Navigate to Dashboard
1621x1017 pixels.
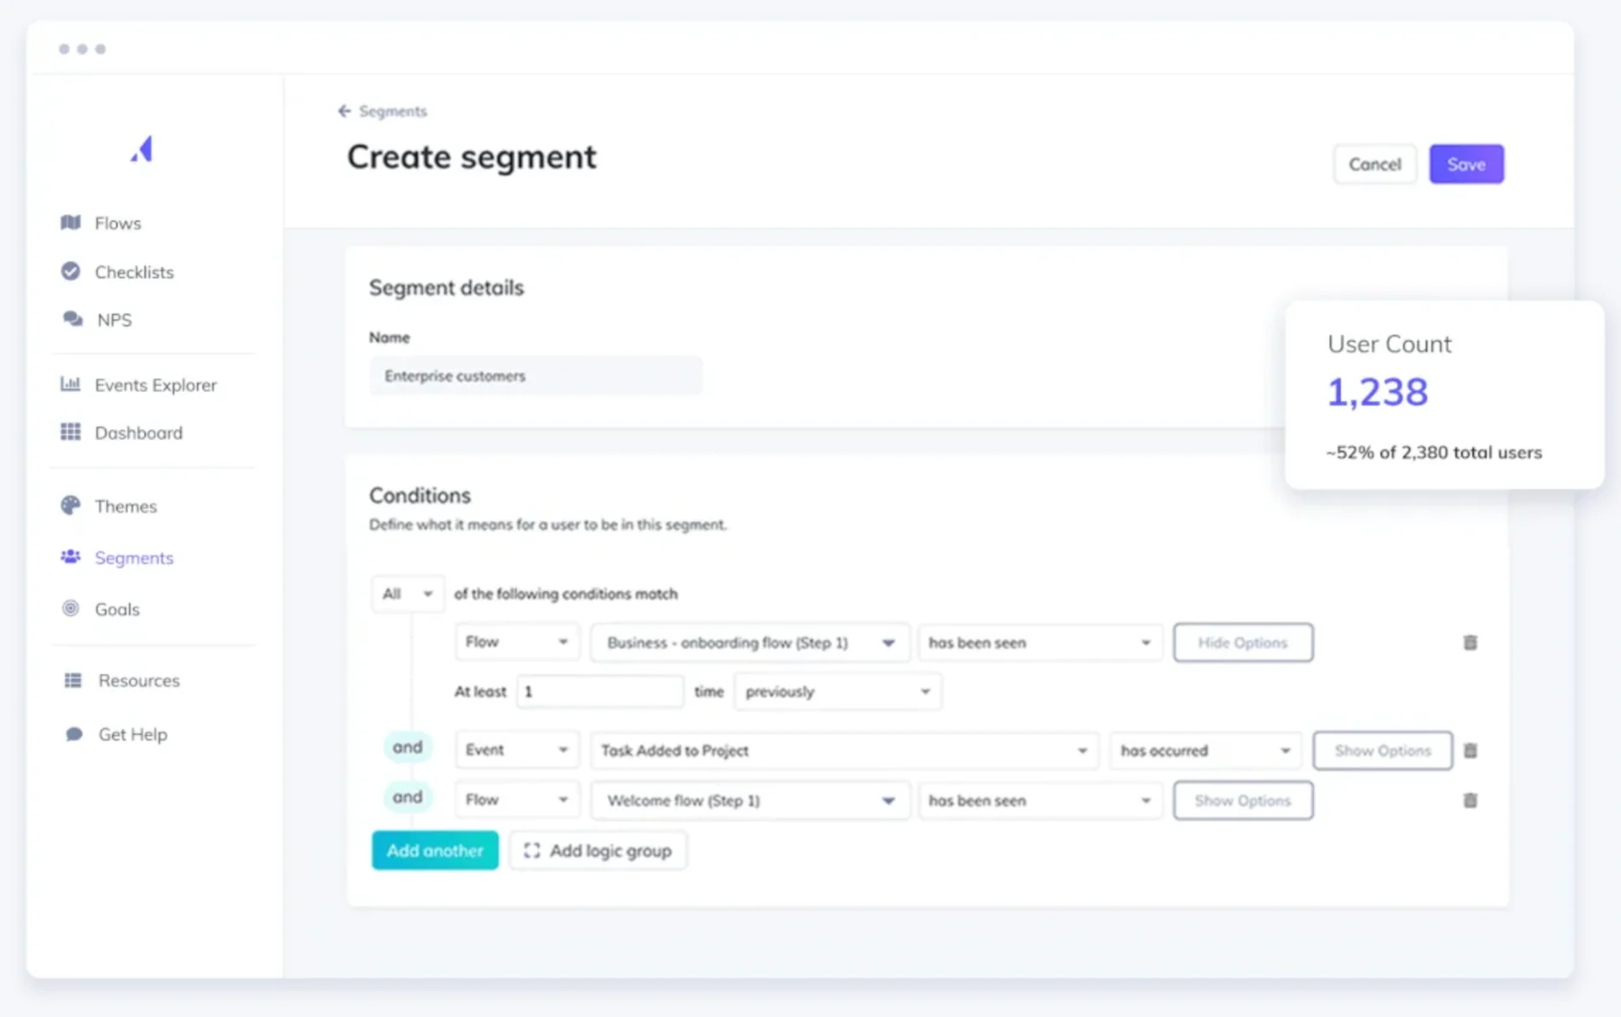(138, 433)
